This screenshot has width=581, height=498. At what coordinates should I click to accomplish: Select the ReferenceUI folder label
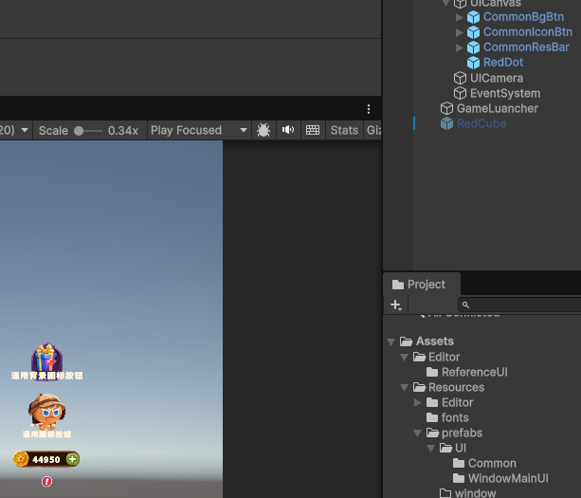point(475,372)
